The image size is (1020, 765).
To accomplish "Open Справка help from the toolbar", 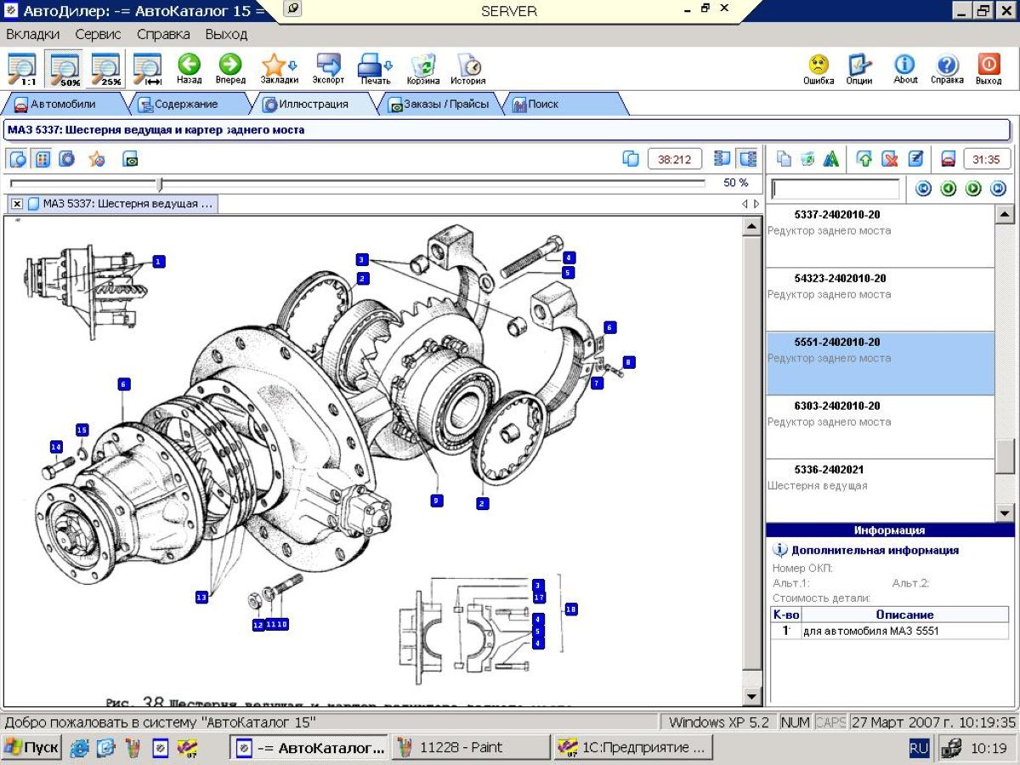I will tap(947, 68).
